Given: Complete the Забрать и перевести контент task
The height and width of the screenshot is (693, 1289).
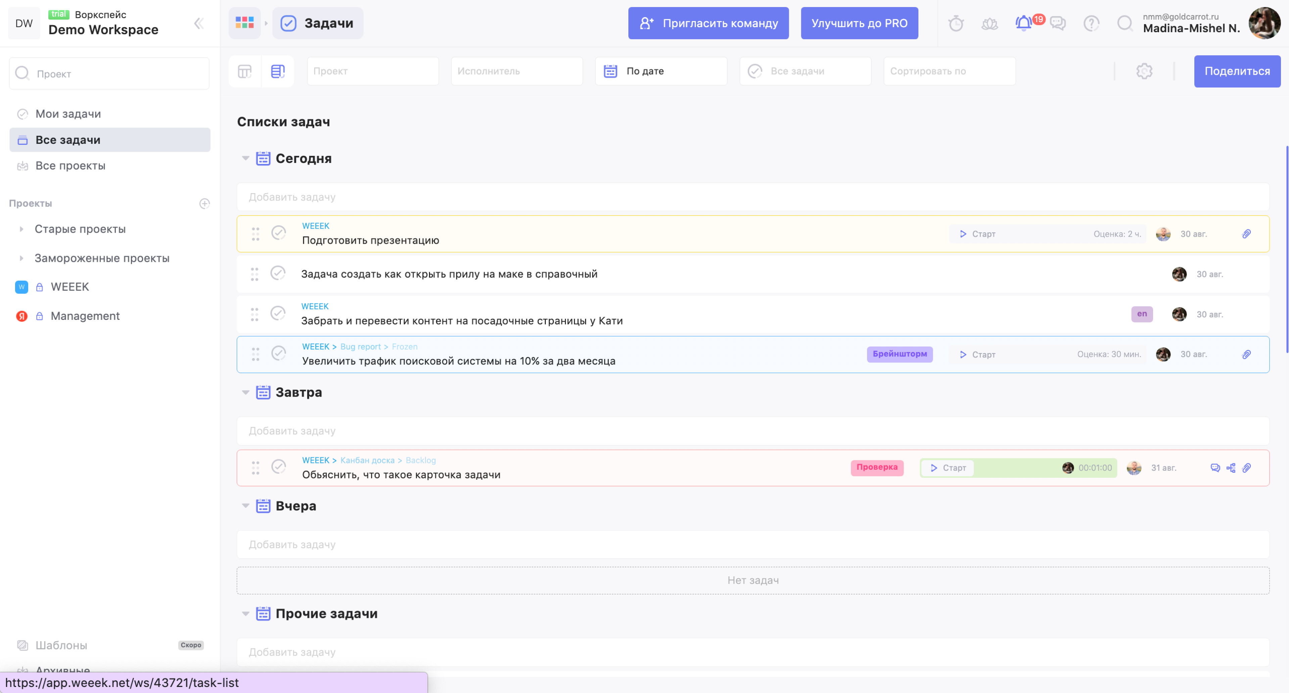Looking at the screenshot, I should (x=277, y=313).
